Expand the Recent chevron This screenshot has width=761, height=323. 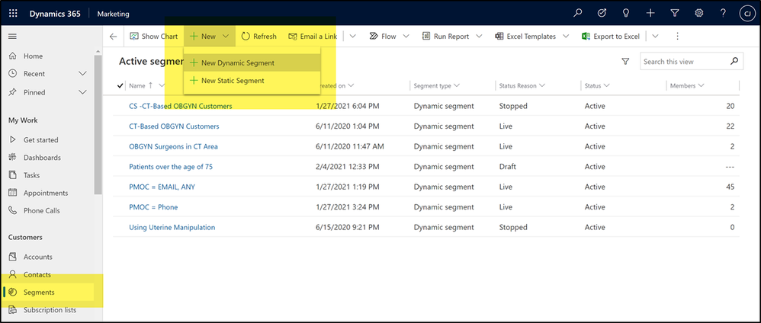[x=83, y=74]
